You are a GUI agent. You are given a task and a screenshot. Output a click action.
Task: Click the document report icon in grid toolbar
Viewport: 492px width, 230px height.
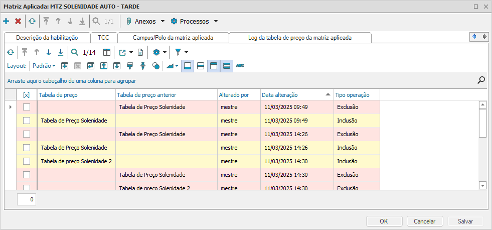pyautogui.click(x=140, y=52)
